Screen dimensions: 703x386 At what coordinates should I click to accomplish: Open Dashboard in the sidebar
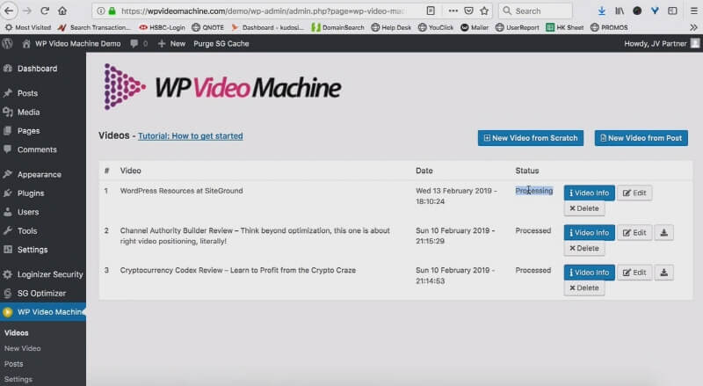click(x=37, y=69)
